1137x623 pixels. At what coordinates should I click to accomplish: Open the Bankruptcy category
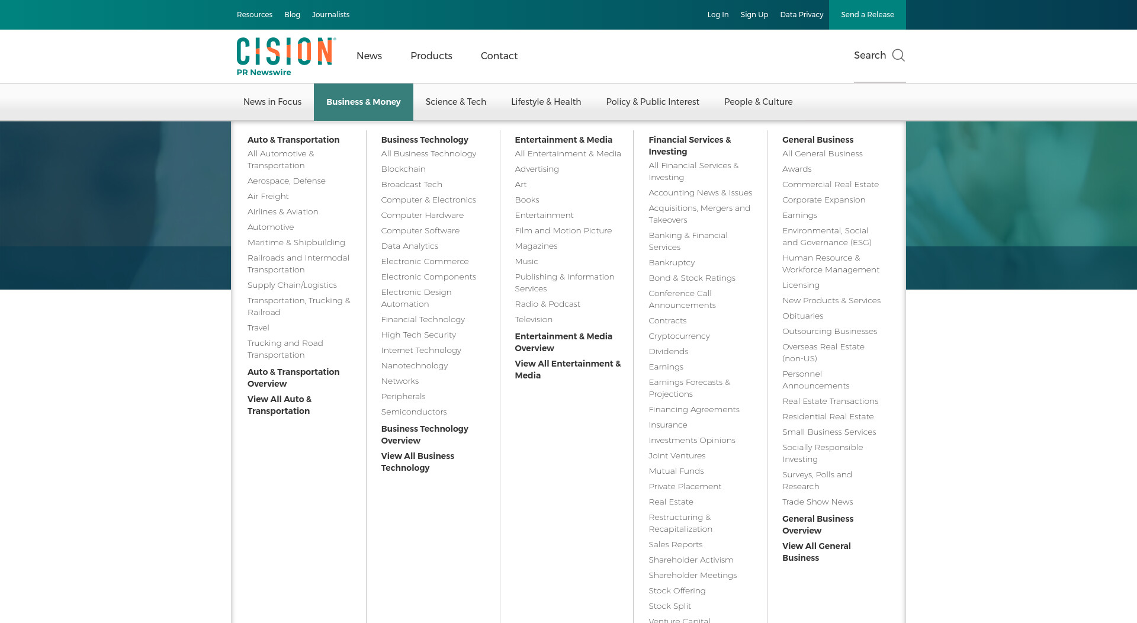tap(672, 263)
